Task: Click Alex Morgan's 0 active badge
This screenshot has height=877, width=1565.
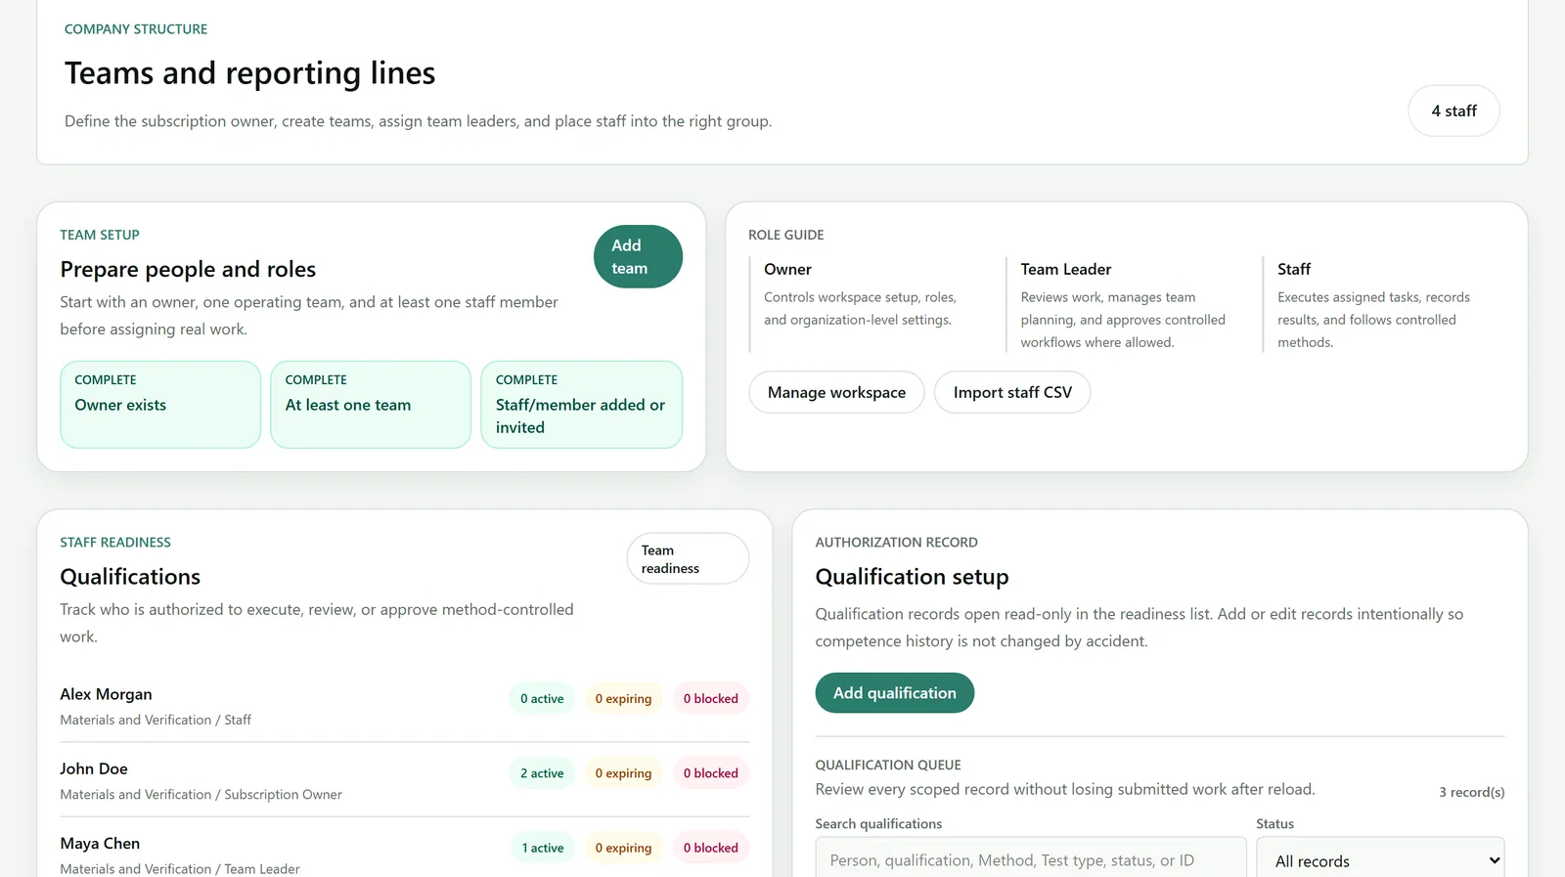Action: click(542, 699)
